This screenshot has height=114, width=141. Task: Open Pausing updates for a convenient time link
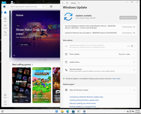[83, 106]
